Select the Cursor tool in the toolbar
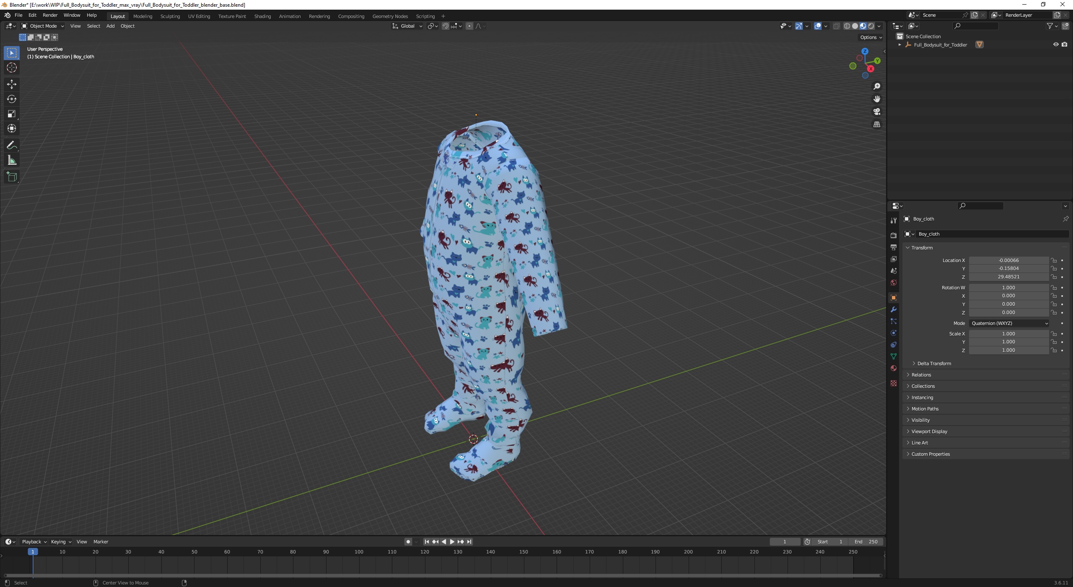The height and width of the screenshot is (587, 1073). point(11,68)
